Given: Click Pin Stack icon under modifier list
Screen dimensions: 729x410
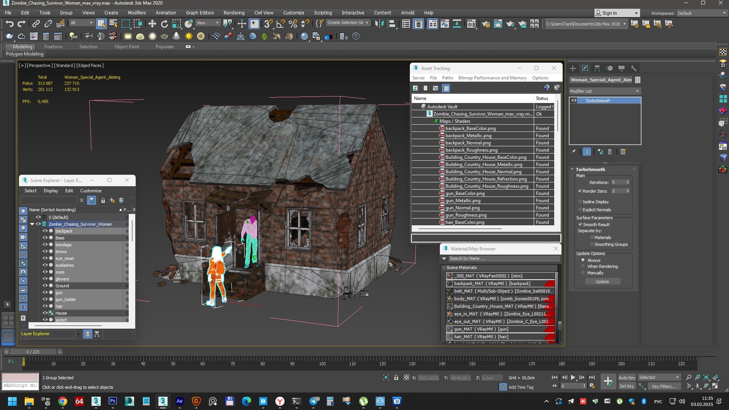Looking at the screenshot, I should 574,152.
